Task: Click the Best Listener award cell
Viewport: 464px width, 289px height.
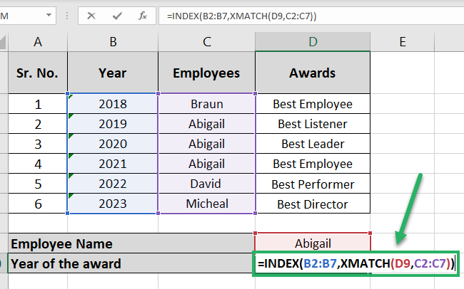Action: (313, 124)
